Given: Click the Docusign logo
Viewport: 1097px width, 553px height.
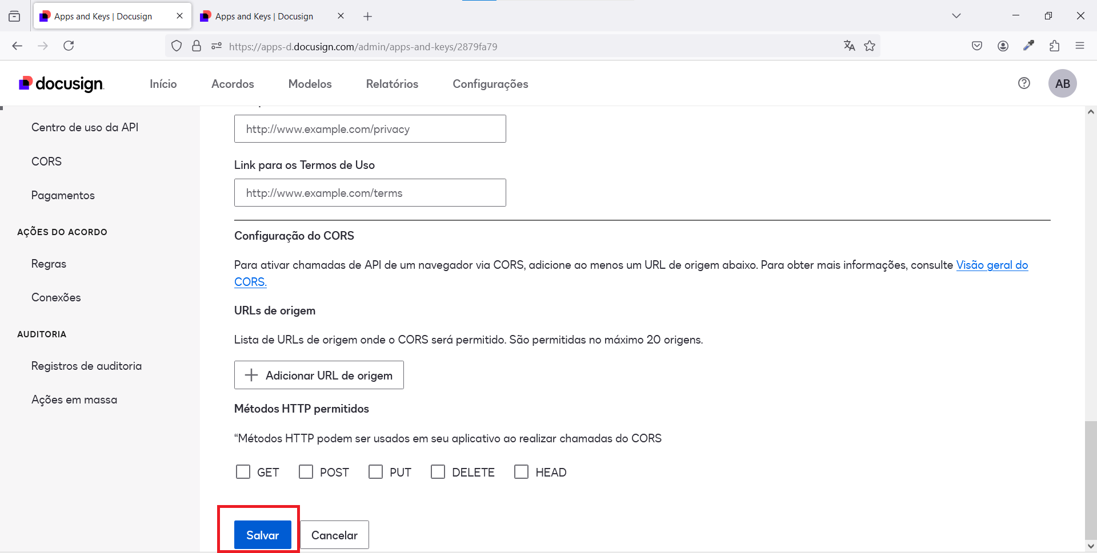Looking at the screenshot, I should coord(61,84).
